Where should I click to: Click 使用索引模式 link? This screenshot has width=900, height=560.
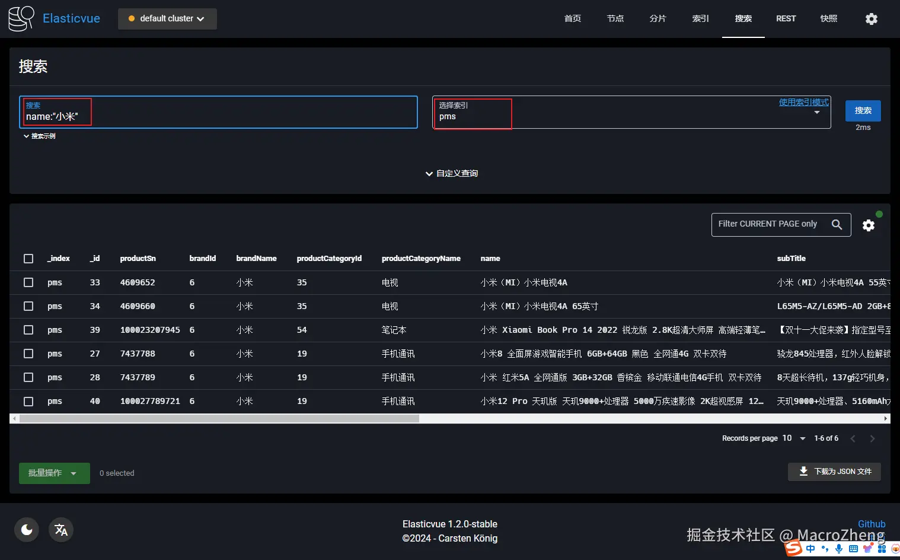coord(804,103)
